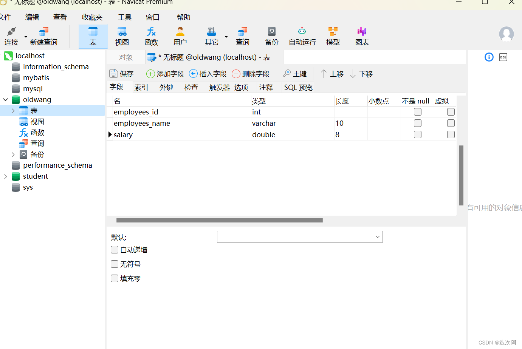
Task: Enable Unsigned (无符号) checkbox
Action: [115, 264]
